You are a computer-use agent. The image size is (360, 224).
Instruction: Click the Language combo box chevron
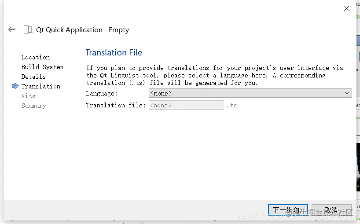347,93
